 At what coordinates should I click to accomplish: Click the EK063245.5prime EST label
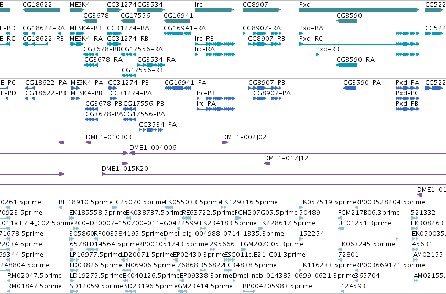[366, 244]
